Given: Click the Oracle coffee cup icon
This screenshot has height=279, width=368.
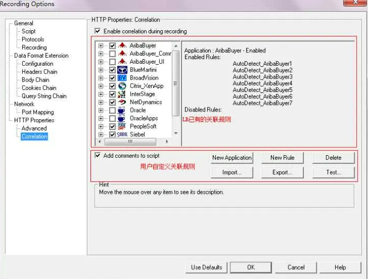Looking at the screenshot, I should (x=122, y=110).
